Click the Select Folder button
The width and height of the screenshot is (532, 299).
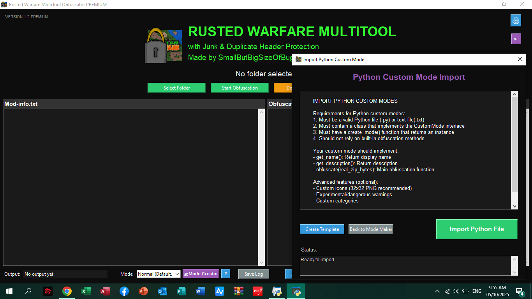(x=176, y=88)
